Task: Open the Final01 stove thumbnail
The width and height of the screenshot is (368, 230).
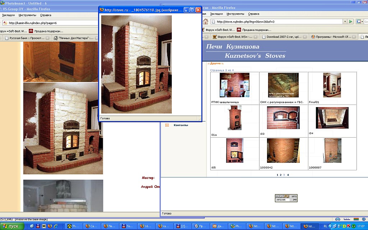Action: pos(332,85)
